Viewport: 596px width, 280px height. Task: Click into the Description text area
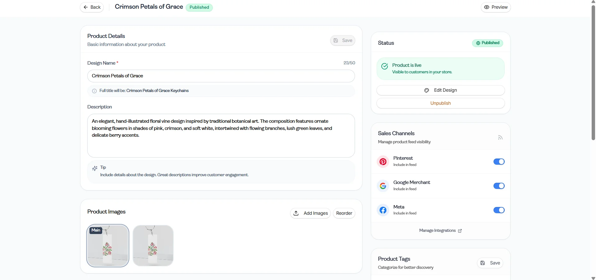tap(221, 135)
